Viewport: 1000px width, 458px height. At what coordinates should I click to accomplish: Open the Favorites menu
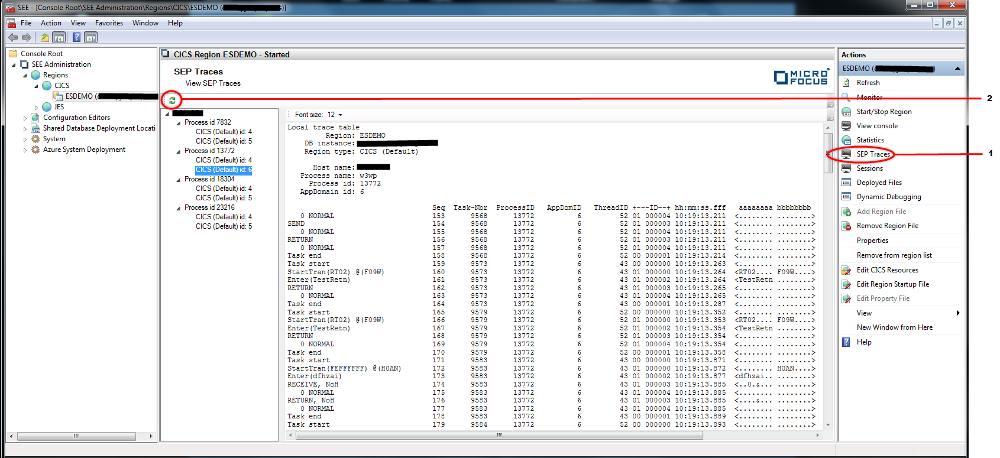pyautogui.click(x=109, y=23)
